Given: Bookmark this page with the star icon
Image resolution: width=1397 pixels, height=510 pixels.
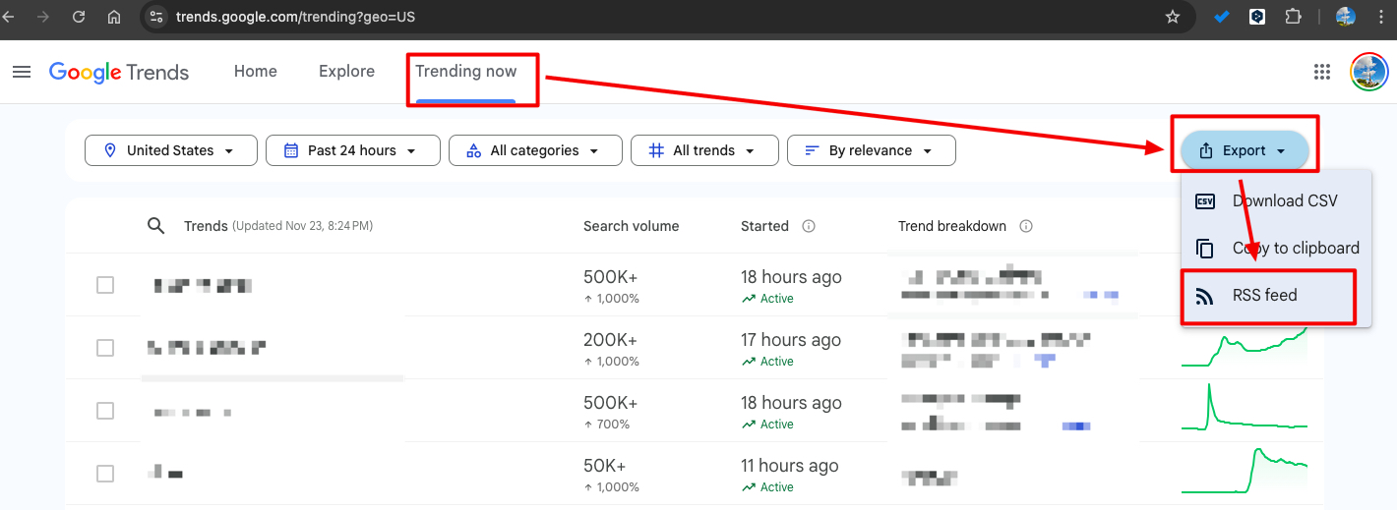Looking at the screenshot, I should pyautogui.click(x=1172, y=17).
